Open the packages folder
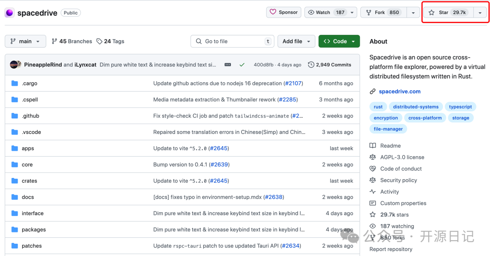Viewport: 490px width, 256px height. tap(34, 229)
